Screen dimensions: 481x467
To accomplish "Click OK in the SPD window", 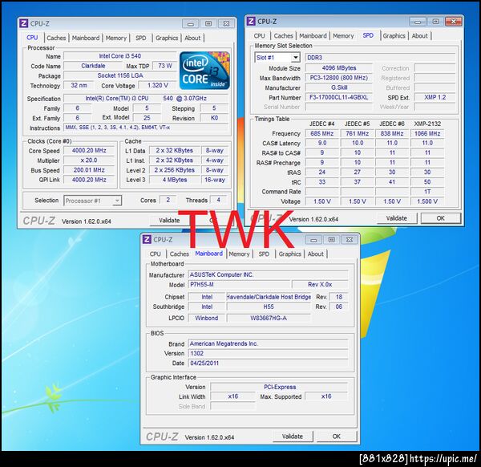I will [440, 218].
